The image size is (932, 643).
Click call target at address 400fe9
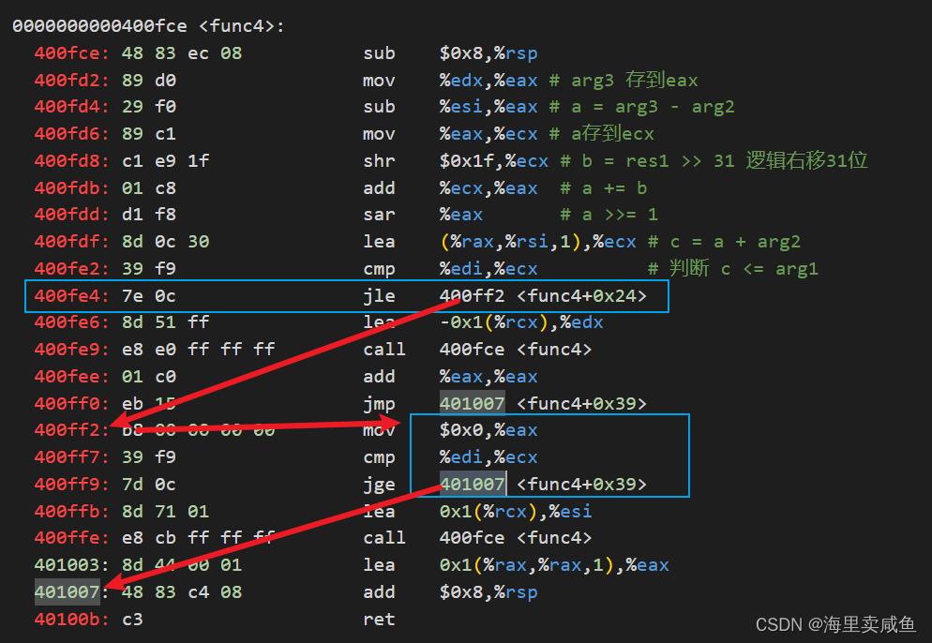pyautogui.click(x=516, y=350)
